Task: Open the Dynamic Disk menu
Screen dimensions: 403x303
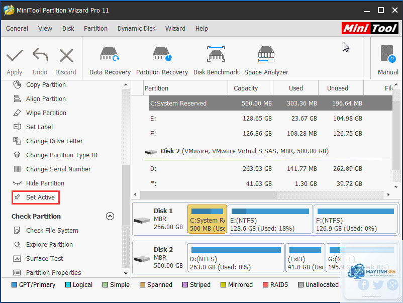Action: (137, 29)
